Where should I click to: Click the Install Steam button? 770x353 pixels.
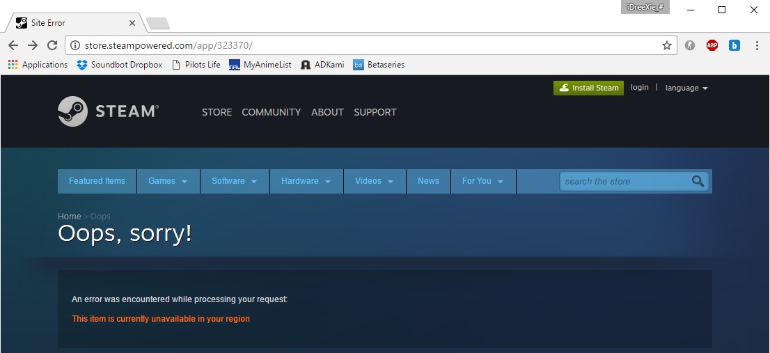[588, 88]
